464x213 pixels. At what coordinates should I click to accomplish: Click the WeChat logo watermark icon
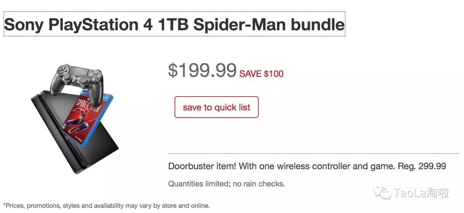(382, 193)
